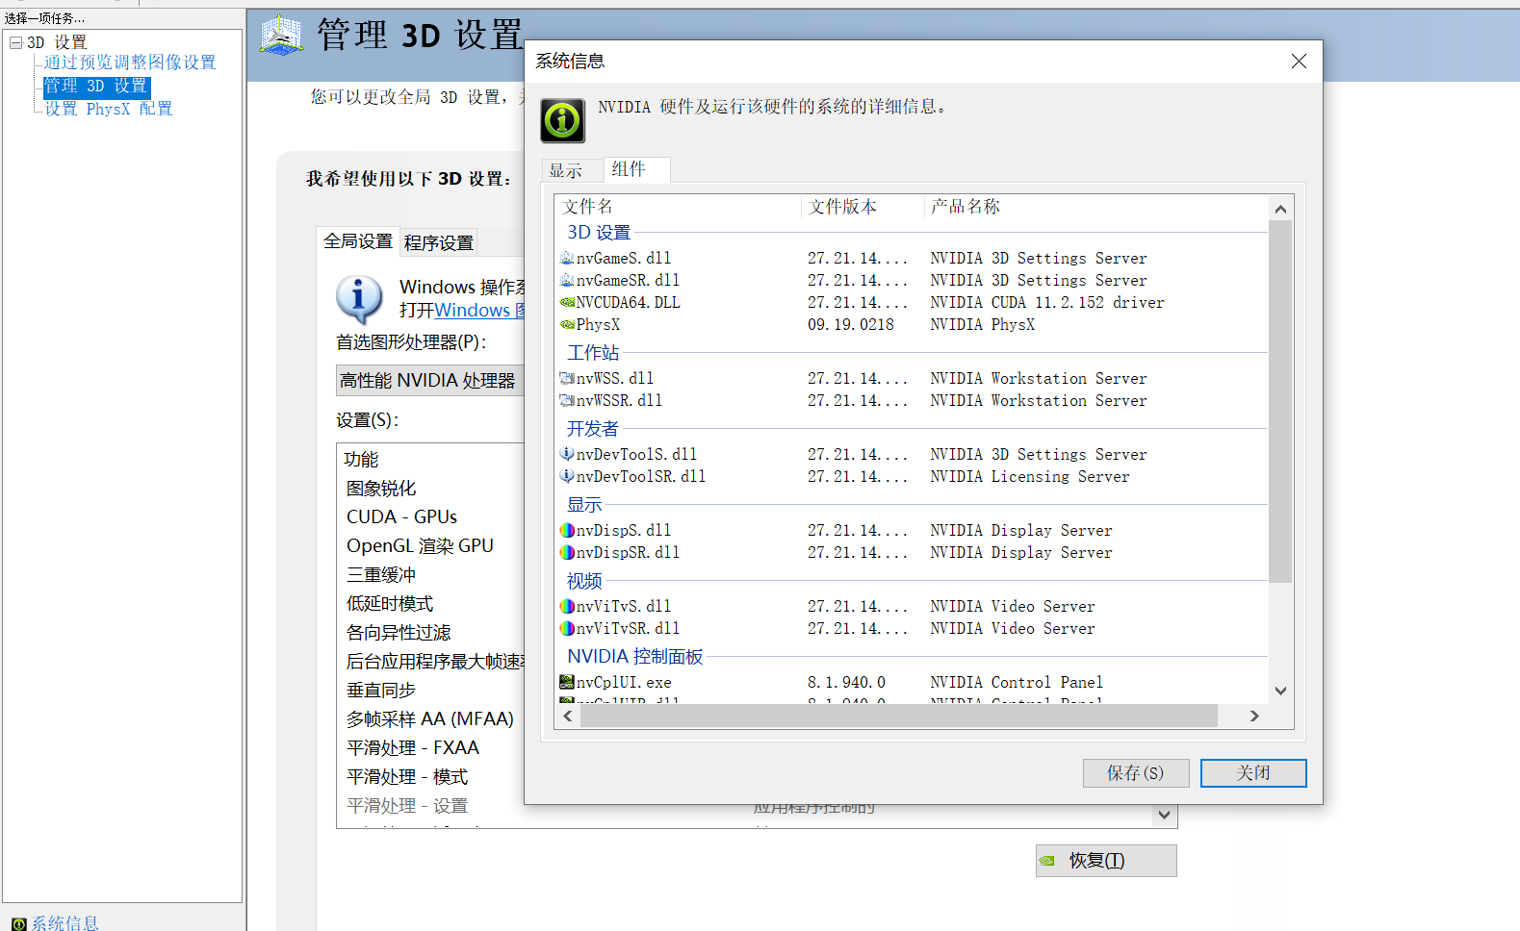Click the 开发者 group header
Screen dimensions: 1520x931
593,429
